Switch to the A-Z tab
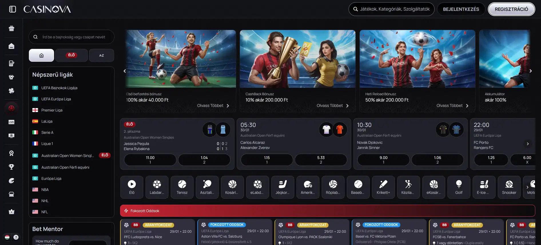 [x=102, y=55]
